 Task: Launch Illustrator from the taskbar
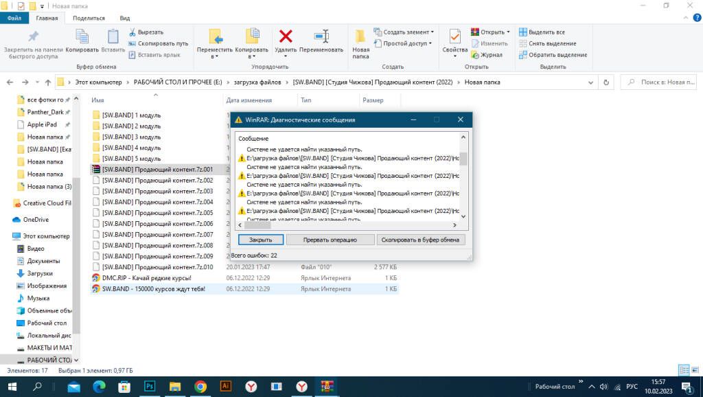pos(224,387)
